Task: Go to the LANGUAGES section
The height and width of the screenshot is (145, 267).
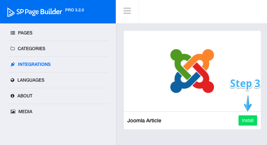Action: 58,80
